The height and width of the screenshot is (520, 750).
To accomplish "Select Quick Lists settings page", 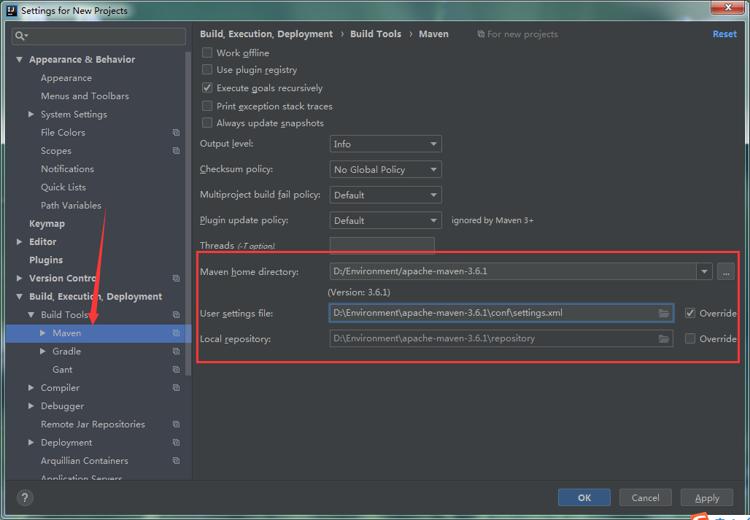I will point(63,187).
